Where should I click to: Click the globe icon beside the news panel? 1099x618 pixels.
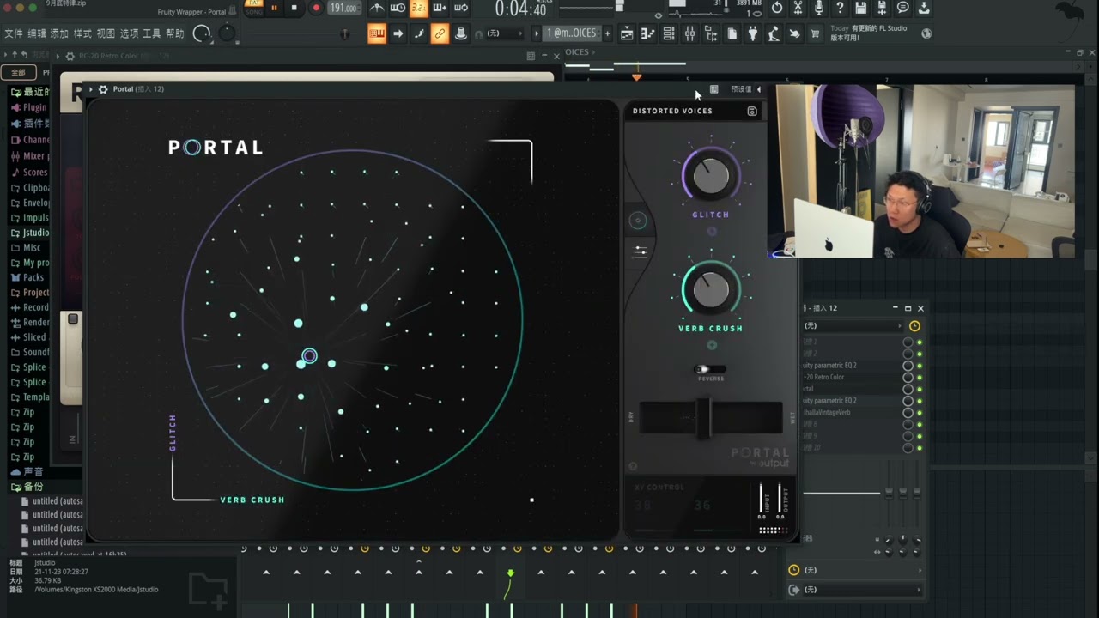926,33
